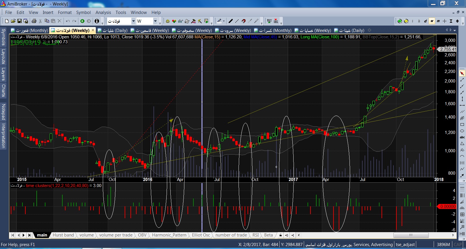Open the volume per trade sheet tab
Viewport: 466px width, 249px height.
click(116, 235)
